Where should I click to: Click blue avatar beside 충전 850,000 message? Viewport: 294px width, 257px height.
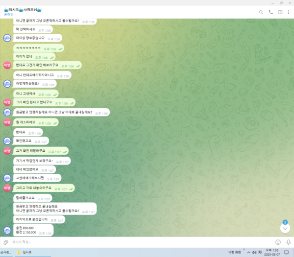7,231
